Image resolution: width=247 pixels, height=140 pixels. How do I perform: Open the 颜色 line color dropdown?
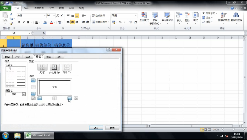click(x=24, y=94)
